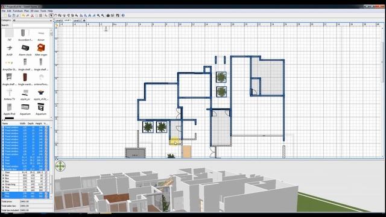Select Apple iPad in the furniture catalog

pos(10,109)
